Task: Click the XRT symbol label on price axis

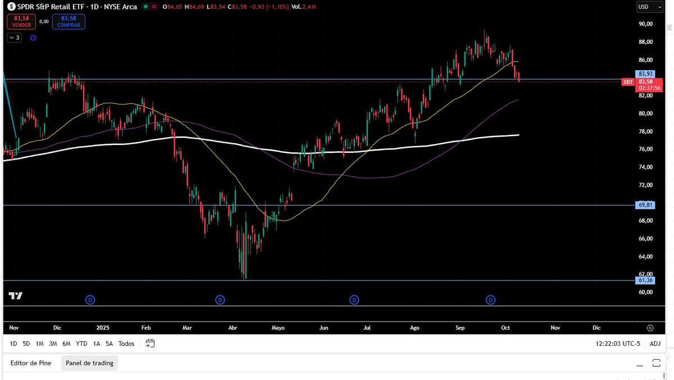Action: point(628,82)
